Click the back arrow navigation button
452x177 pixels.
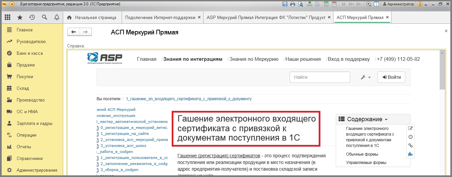[x=73, y=32]
